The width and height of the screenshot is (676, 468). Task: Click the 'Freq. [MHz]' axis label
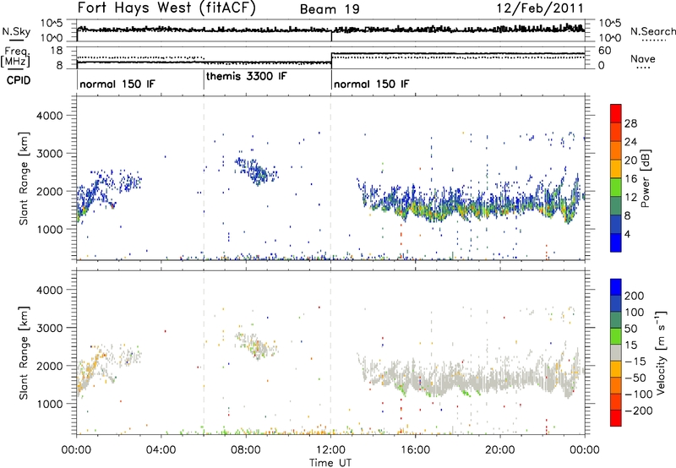pyautogui.click(x=16, y=57)
